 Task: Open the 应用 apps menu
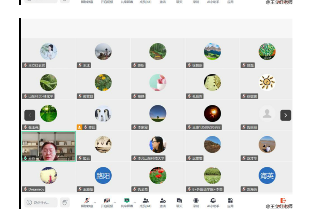click(230, 201)
